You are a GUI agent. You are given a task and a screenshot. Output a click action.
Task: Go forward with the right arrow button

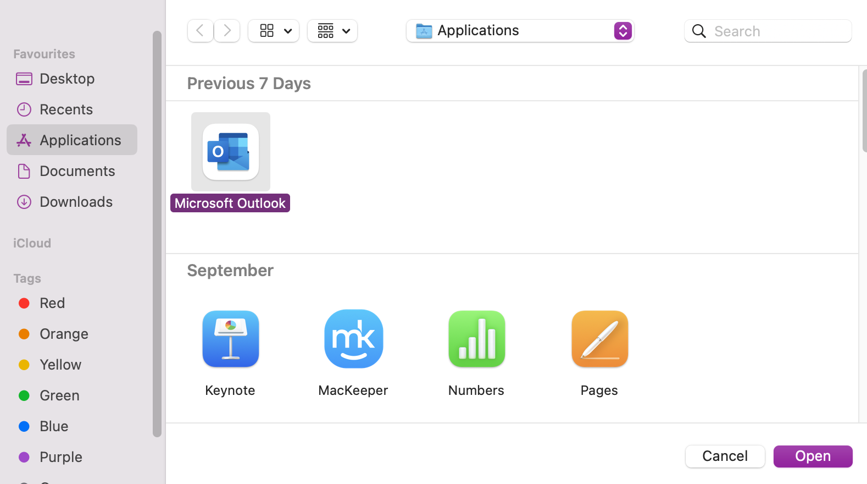pyautogui.click(x=227, y=31)
